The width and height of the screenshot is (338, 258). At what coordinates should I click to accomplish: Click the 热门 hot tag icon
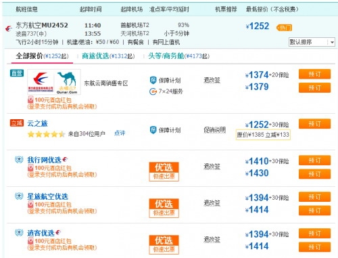(284, 28)
